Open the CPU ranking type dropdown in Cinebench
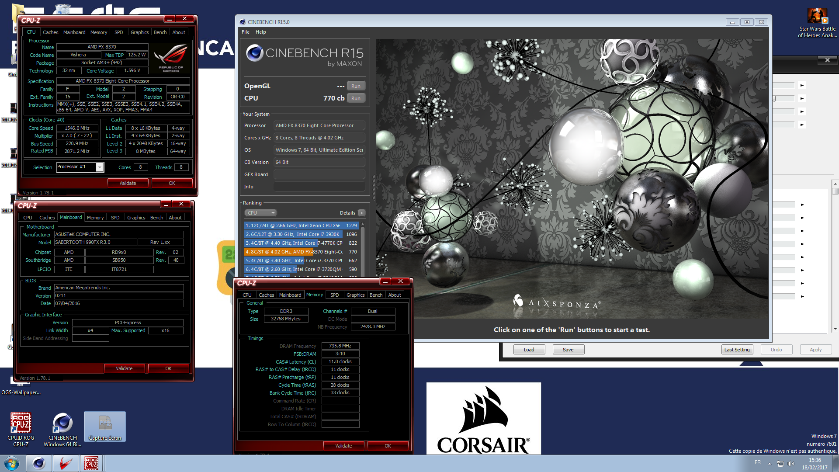The image size is (839, 472). pyautogui.click(x=260, y=213)
